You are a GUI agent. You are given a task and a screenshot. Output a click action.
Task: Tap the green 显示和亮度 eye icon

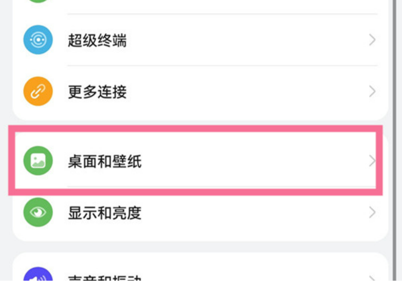tap(38, 212)
